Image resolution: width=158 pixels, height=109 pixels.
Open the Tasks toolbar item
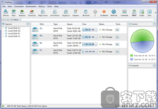142,13
